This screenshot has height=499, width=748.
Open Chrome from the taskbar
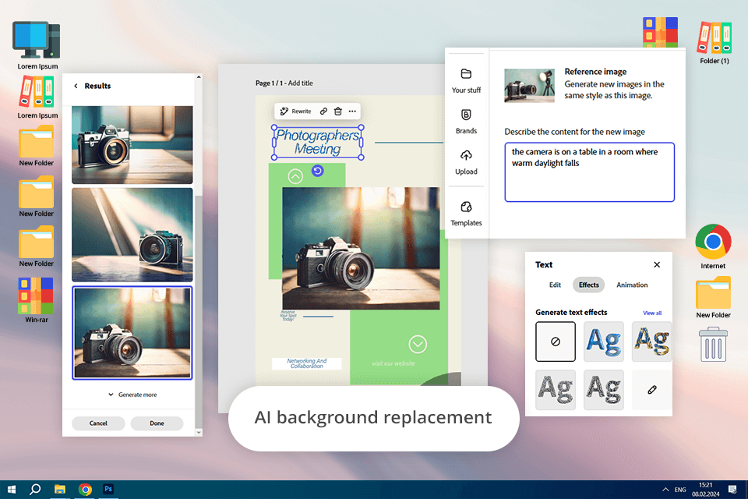click(85, 490)
